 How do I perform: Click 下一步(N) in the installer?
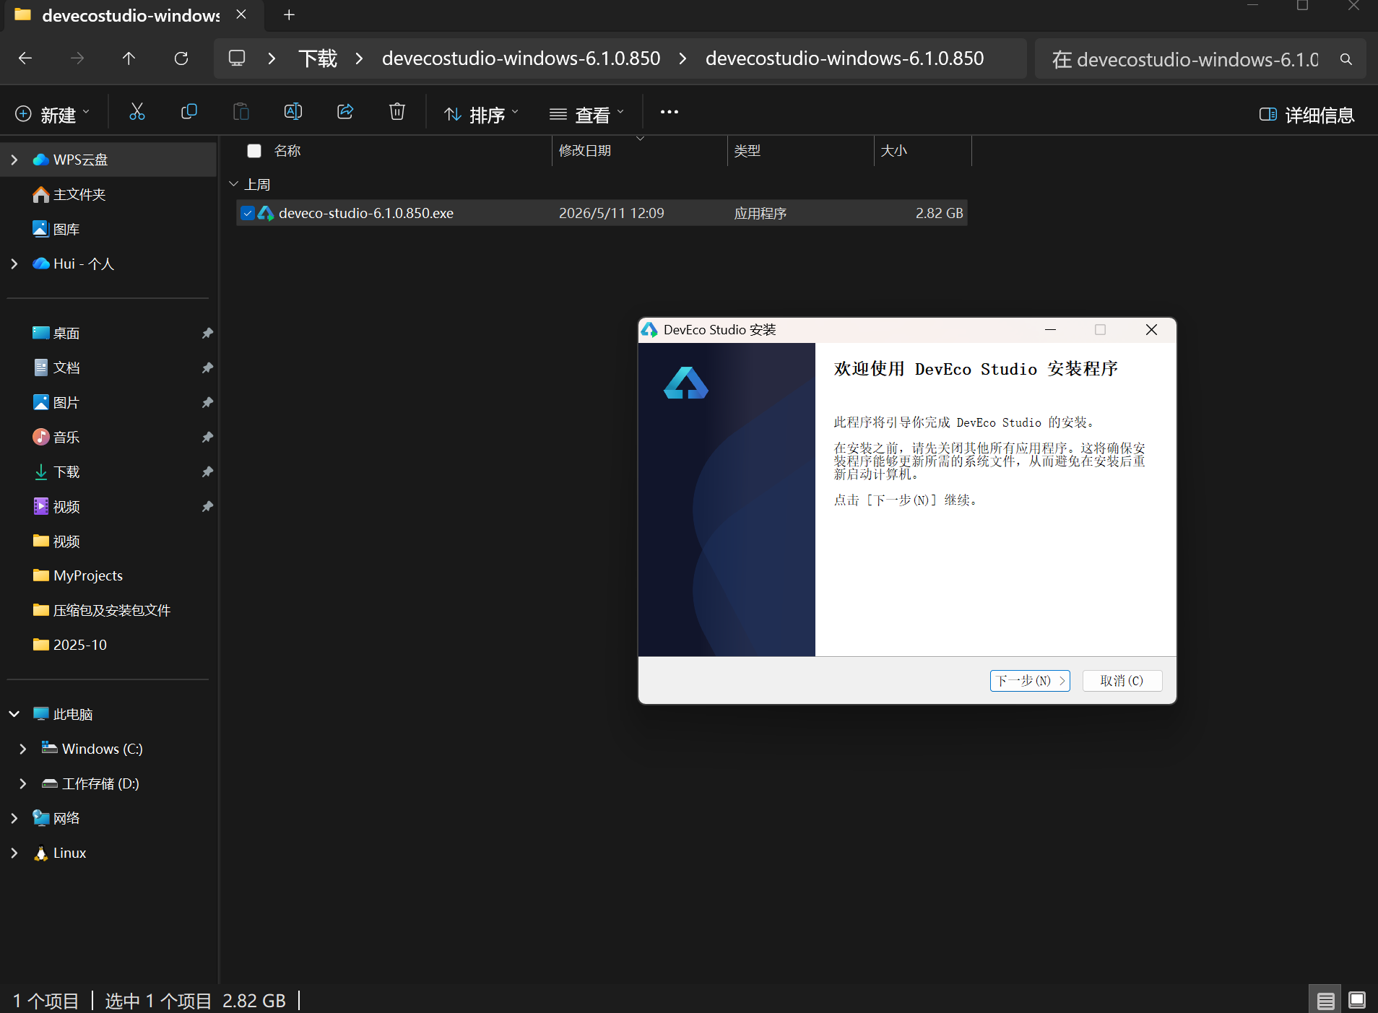pos(1030,681)
